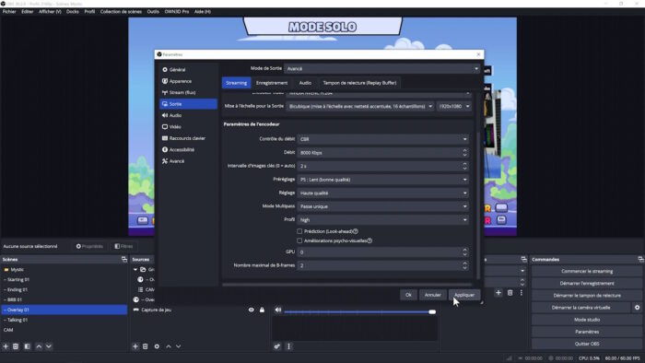Switch to Tampon de relecture tab
Screen dimensions: 645x363
click(359, 83)
